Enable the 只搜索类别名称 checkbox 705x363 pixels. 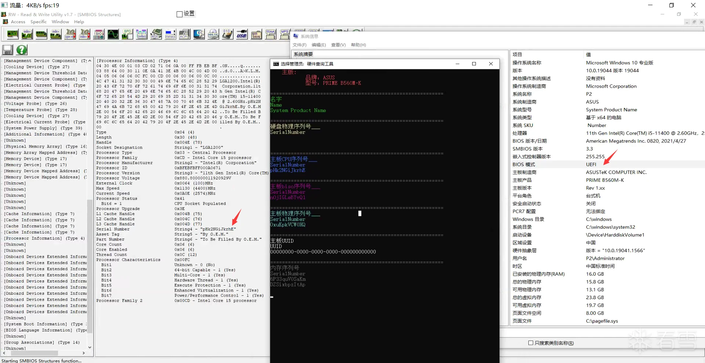[531, 343]
